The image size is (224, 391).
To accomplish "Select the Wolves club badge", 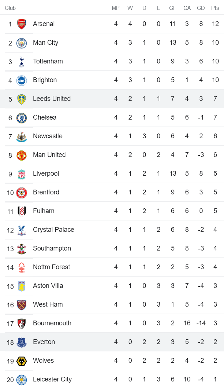I will (21, 361).
